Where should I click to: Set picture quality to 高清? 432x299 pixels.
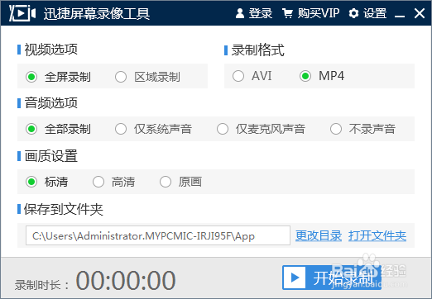[114, 182]
